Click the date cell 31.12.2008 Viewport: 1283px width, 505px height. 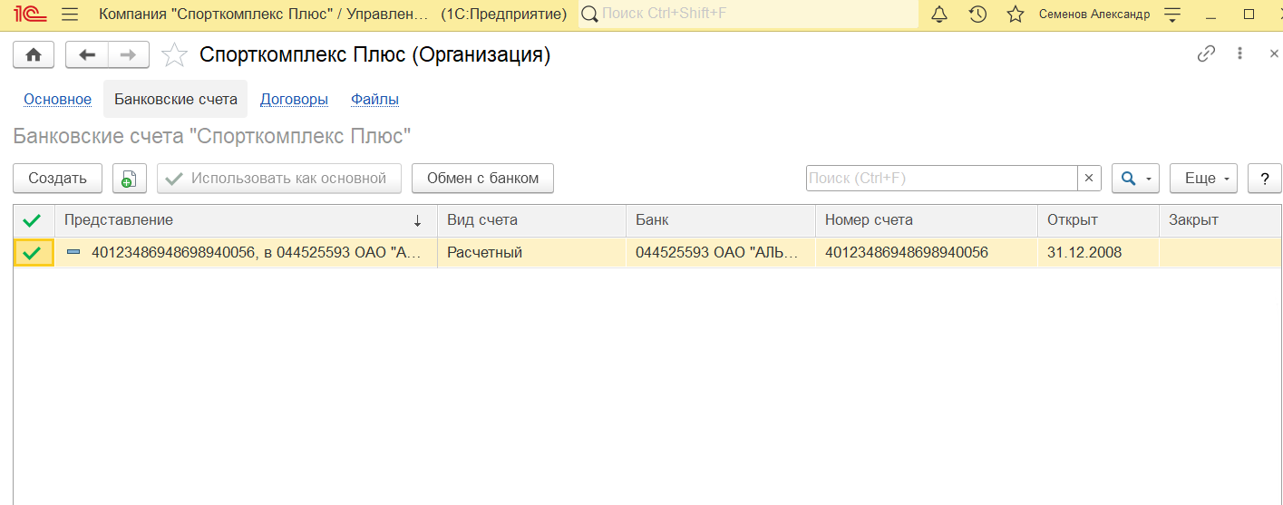[x=1098, y=253]
